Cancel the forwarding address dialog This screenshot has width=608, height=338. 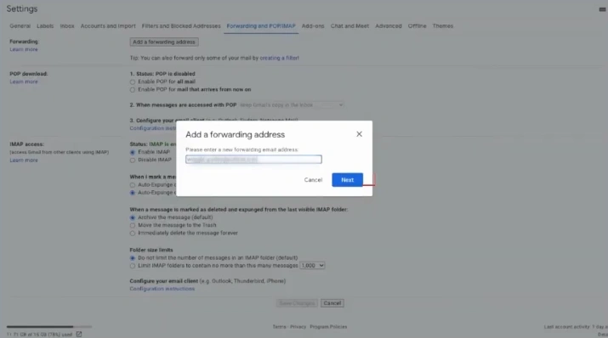pos(313,180)
